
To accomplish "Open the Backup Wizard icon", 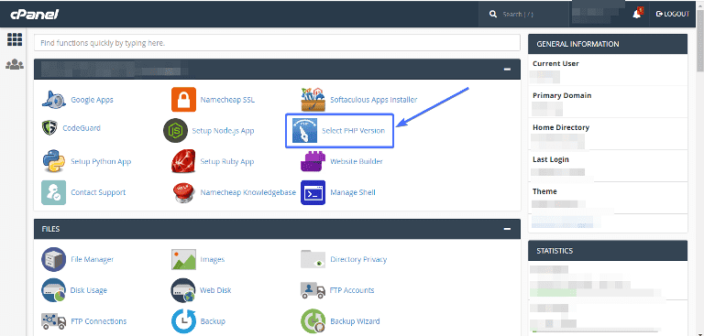I will [x=313, y=321].
